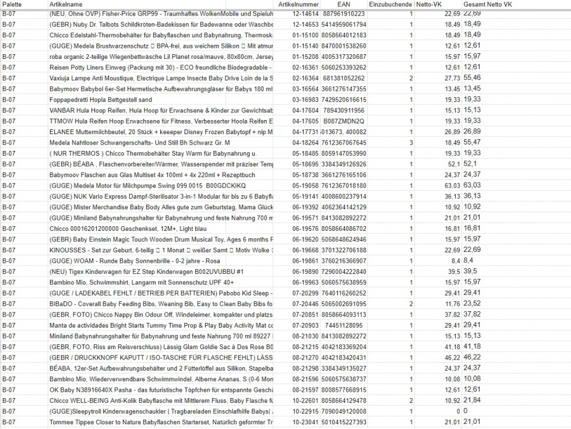The height and width of the screenshot is (429, 571).
Task: Select article number 12-14614
Action: tap(297, 14)
